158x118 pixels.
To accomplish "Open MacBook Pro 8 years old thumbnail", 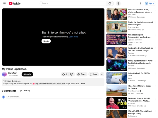I will (x=117, y=78).
